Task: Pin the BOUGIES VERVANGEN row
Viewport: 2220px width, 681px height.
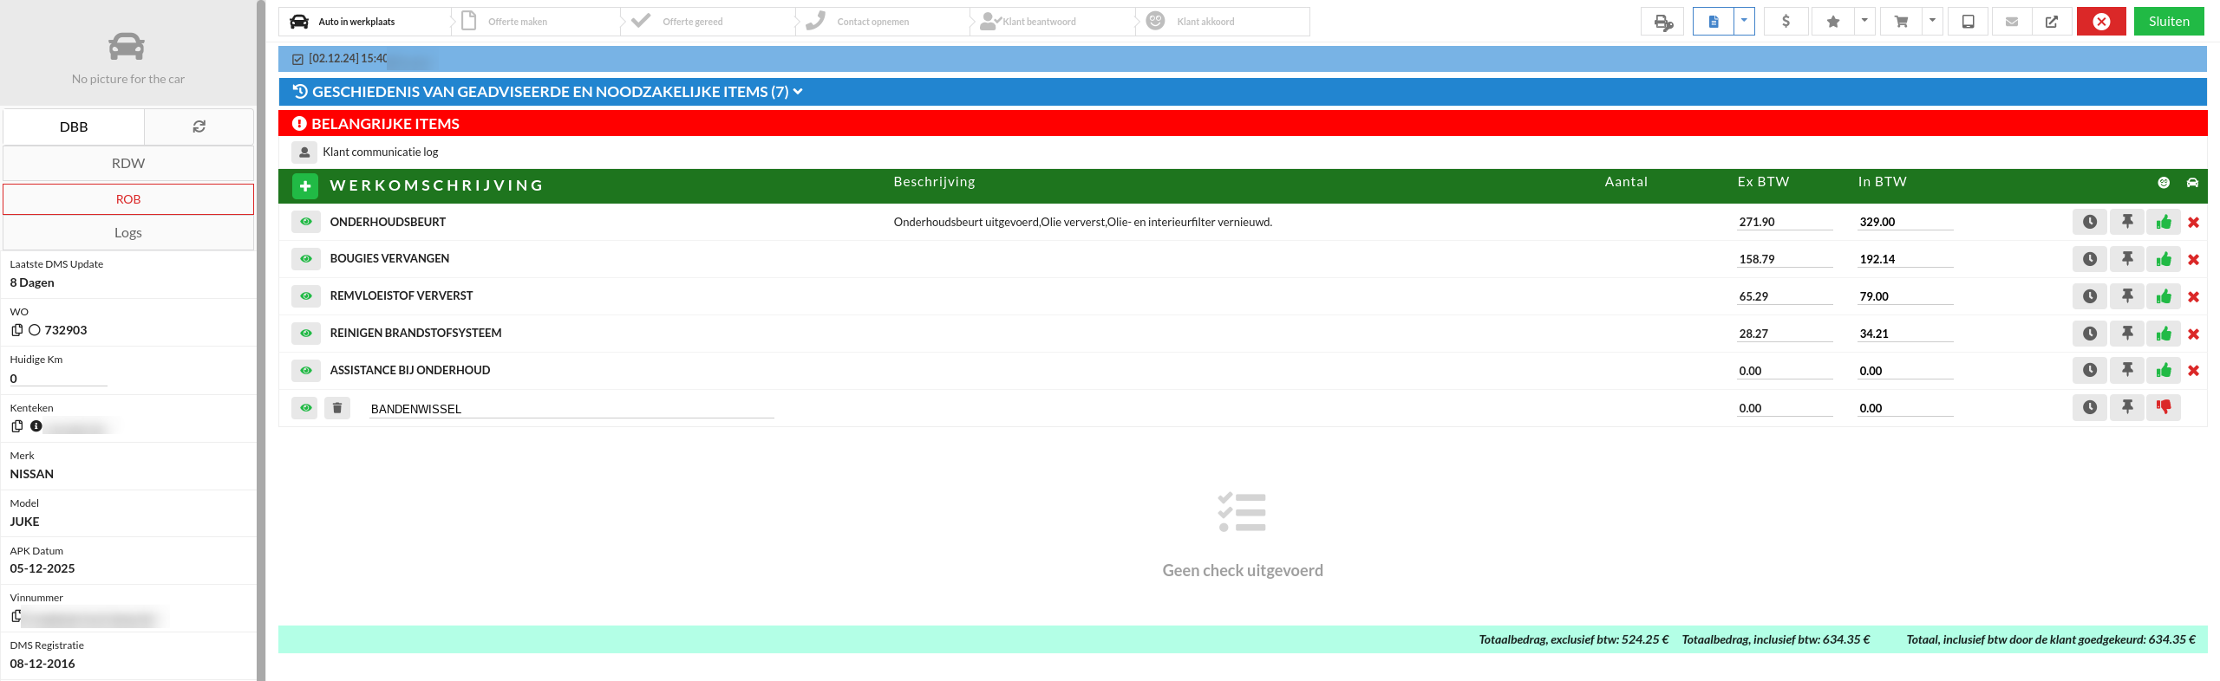Action: tap(2126, 259)
